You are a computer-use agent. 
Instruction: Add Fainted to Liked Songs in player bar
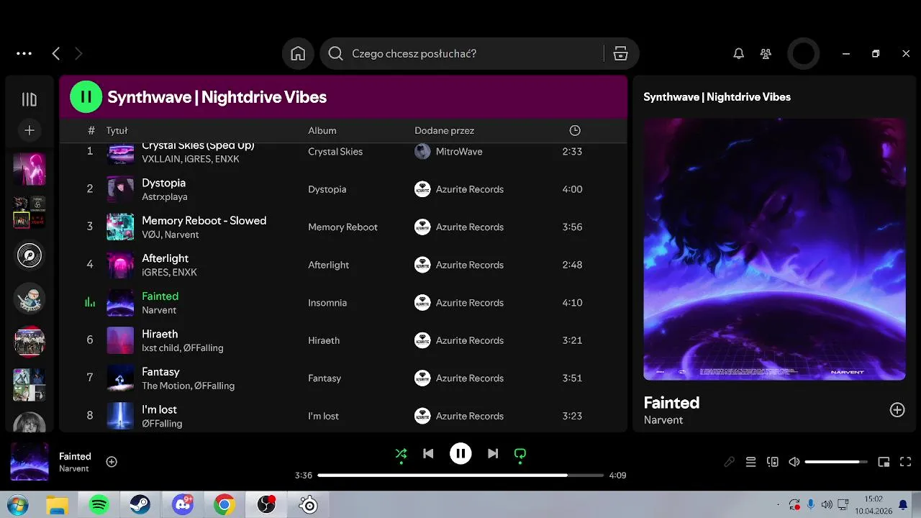click(112, 462)
